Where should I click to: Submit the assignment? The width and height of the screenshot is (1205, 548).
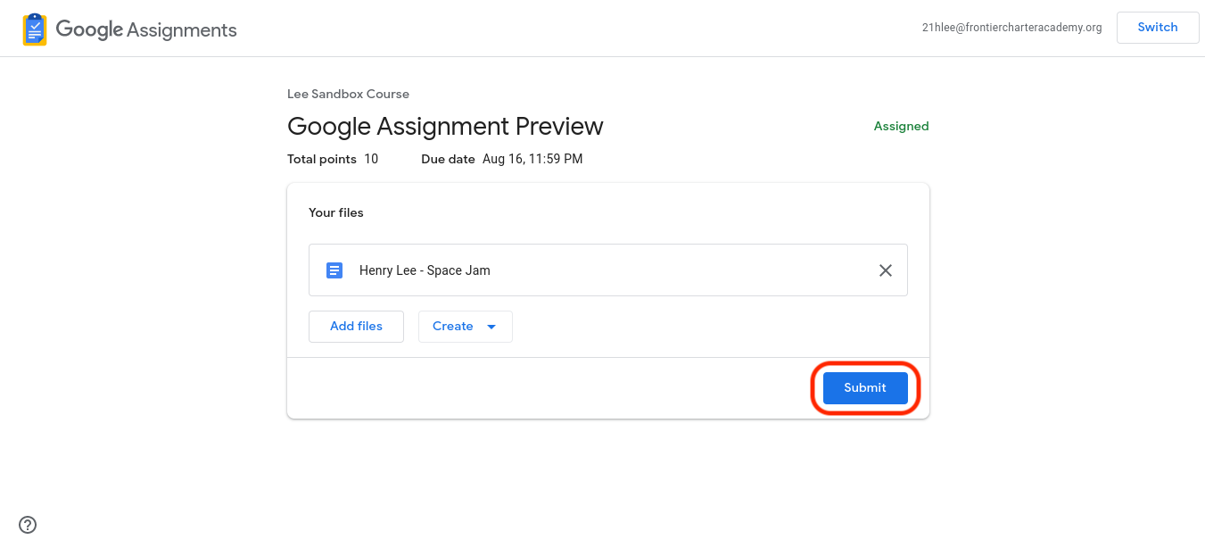[865, 388]
